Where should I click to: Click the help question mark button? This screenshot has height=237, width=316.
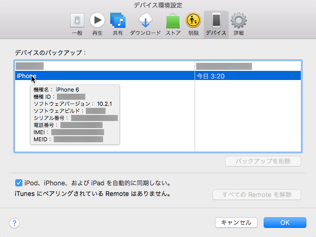(15, 223)
